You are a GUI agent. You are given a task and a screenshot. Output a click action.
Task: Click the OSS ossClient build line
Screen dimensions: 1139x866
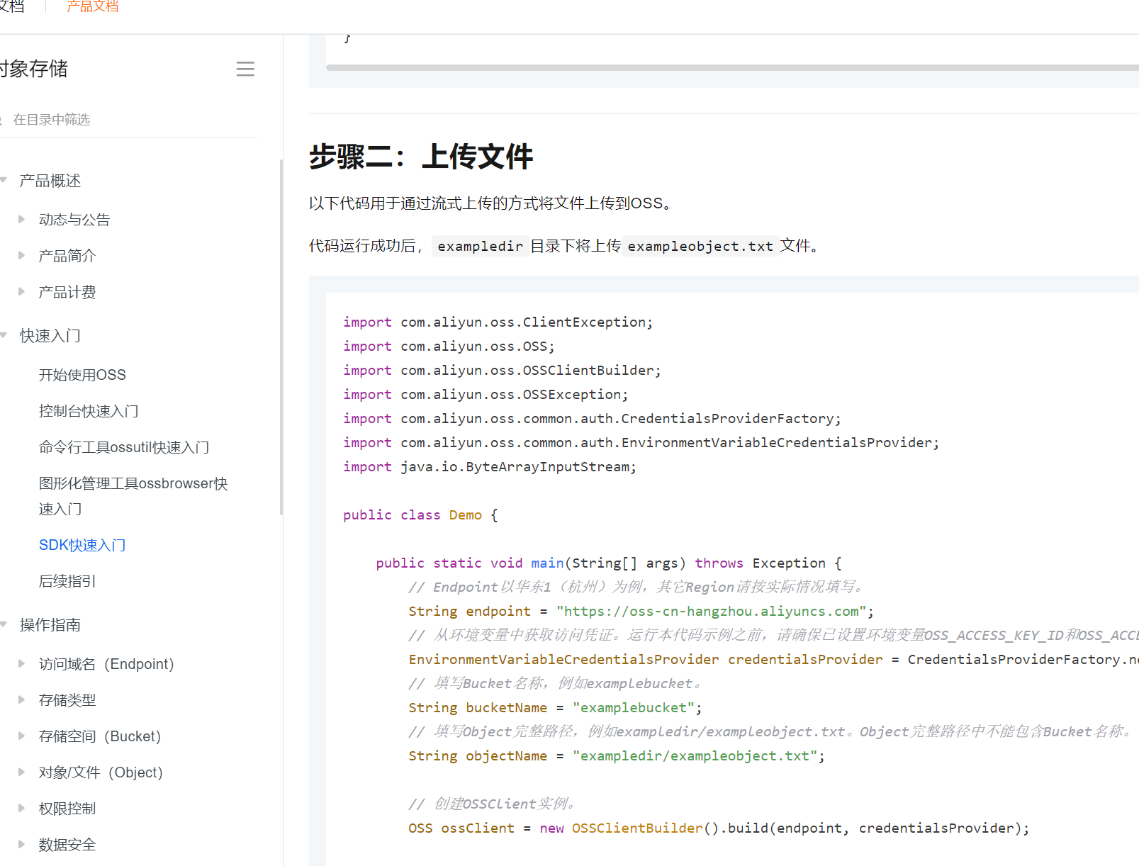point(719,828)
